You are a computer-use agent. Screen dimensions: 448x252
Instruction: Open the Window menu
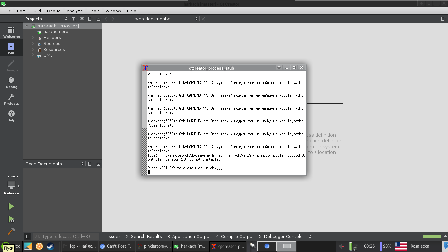click(x=113, y=11)
